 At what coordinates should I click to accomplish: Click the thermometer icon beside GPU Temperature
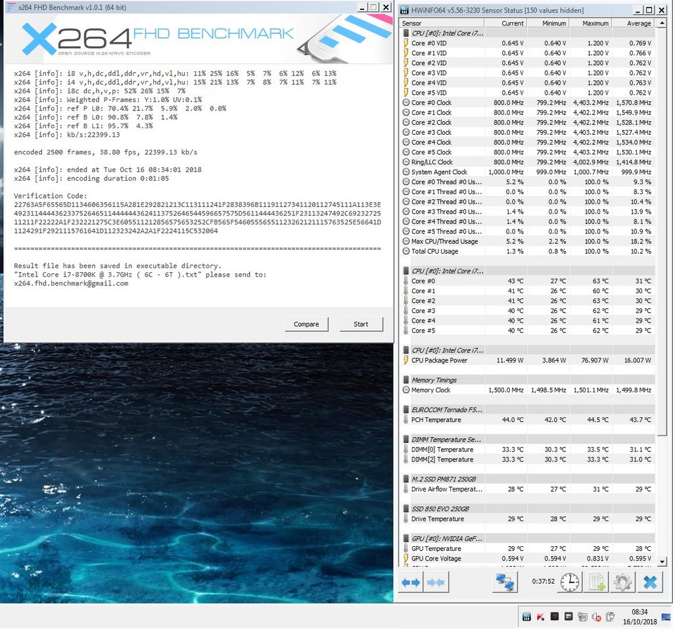point(406,548)
